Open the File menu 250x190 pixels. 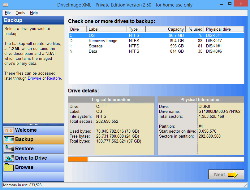click(8, 13)
